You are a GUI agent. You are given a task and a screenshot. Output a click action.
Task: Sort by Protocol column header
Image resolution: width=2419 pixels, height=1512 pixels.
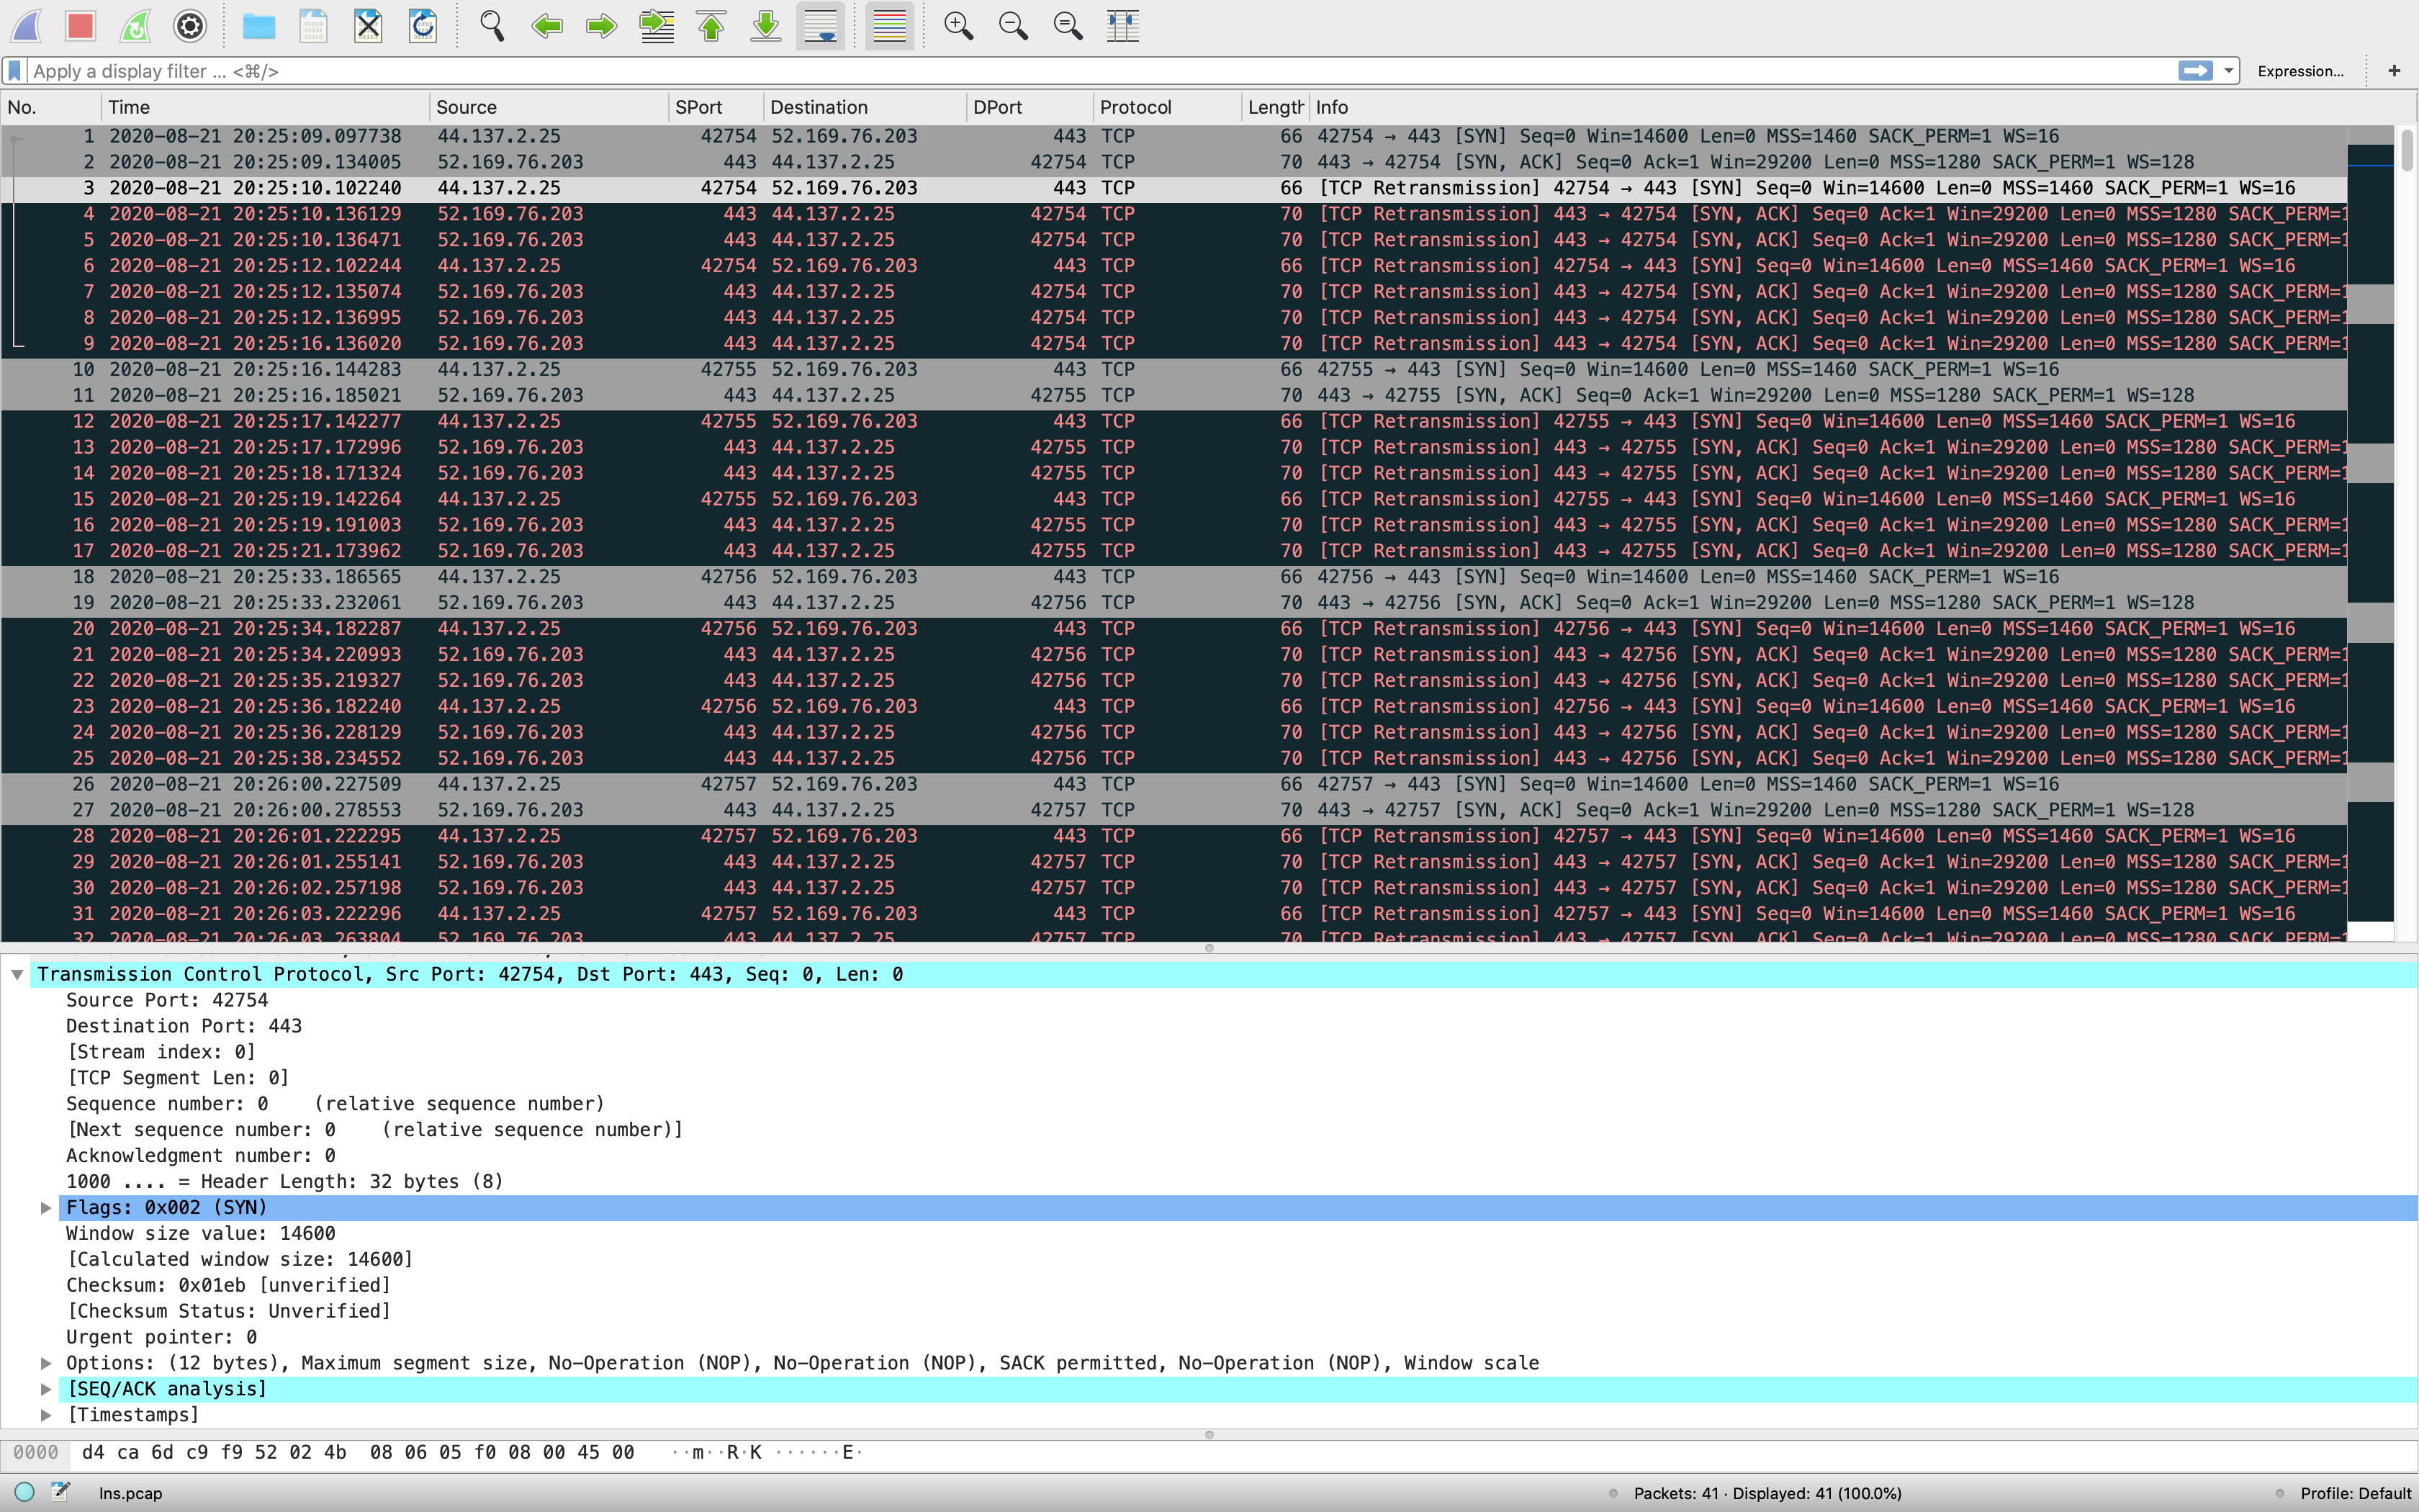pyautogui.click(x=1168, y=107)
